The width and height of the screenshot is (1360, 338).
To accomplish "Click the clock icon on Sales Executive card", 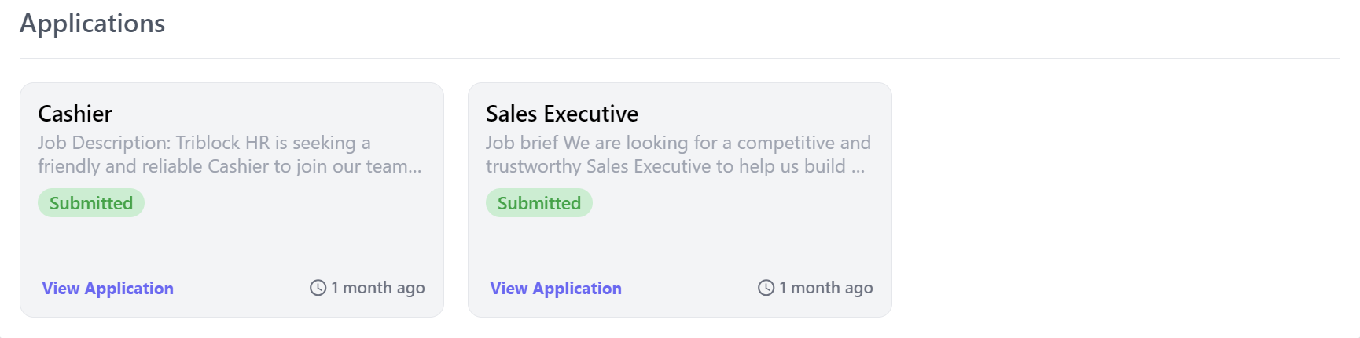I will tap(766, 288).
